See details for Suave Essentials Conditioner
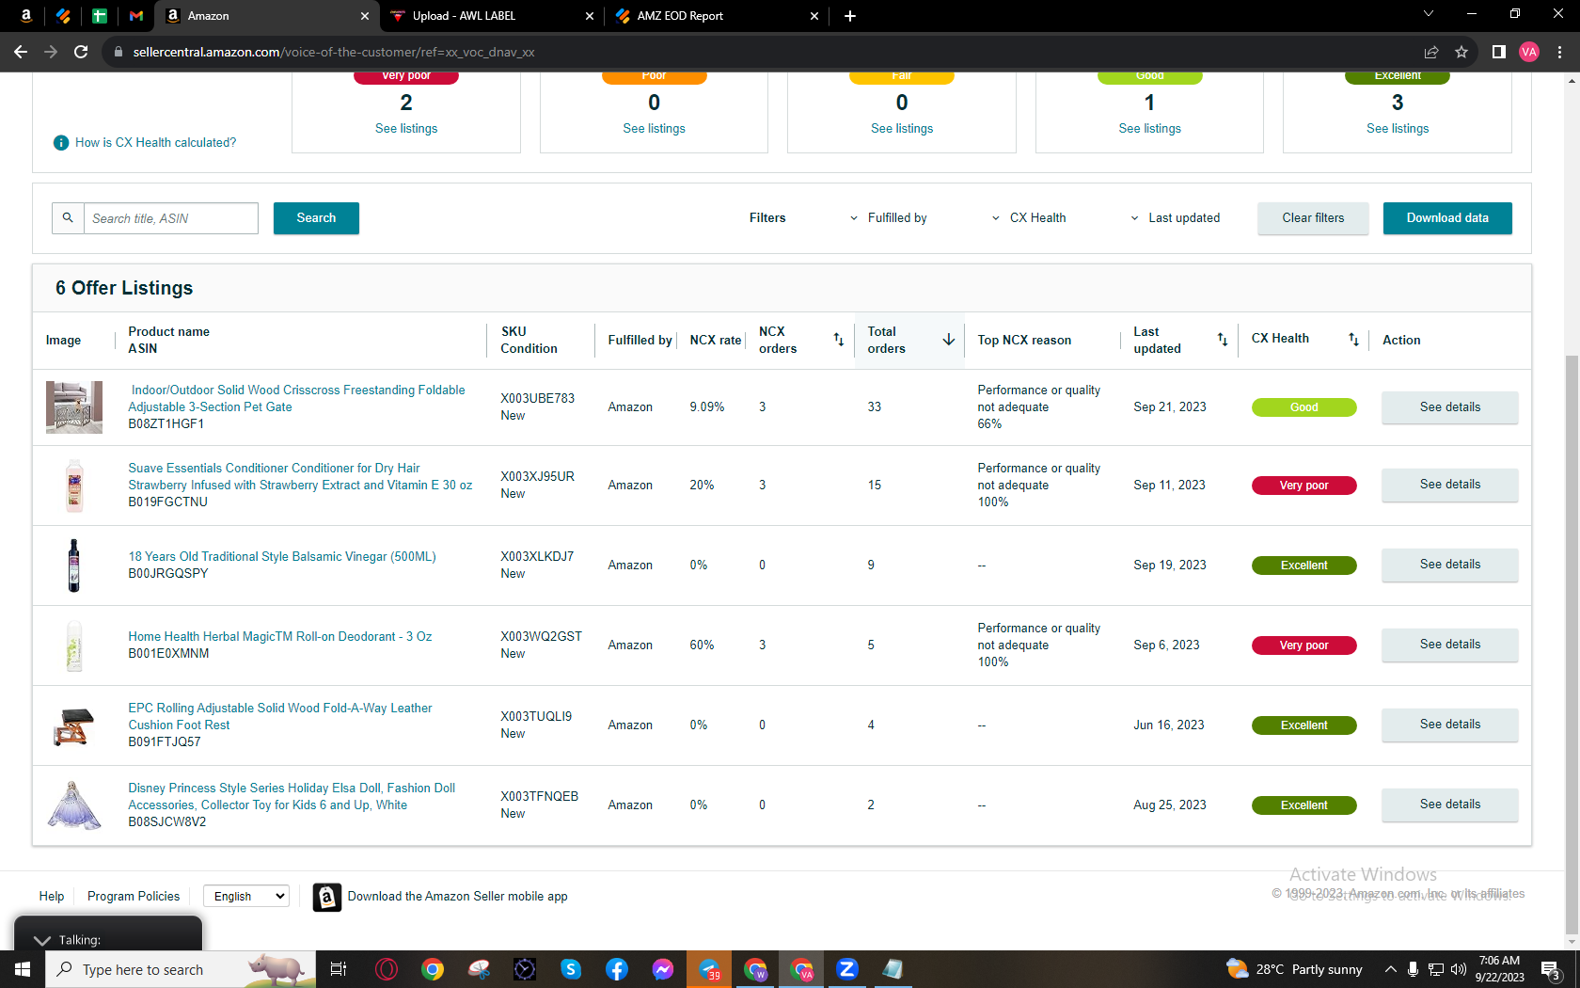The width and height of the screenshot is (1580, 988). 1449,485
